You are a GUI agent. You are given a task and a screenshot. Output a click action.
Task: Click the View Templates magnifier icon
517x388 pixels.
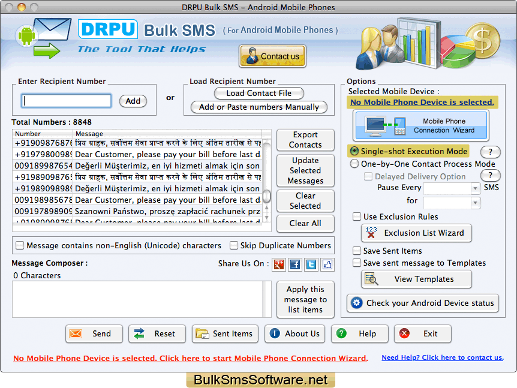point(371,279)
